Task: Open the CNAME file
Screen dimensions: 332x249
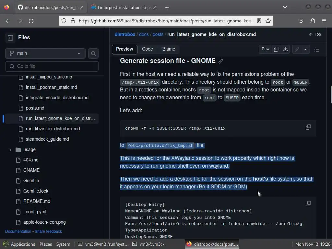Action: coord(31,170)
